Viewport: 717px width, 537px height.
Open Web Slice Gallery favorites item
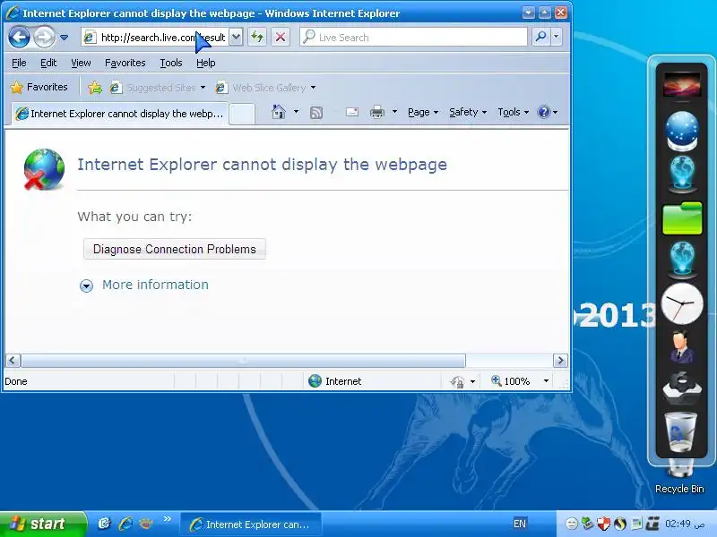261,87
